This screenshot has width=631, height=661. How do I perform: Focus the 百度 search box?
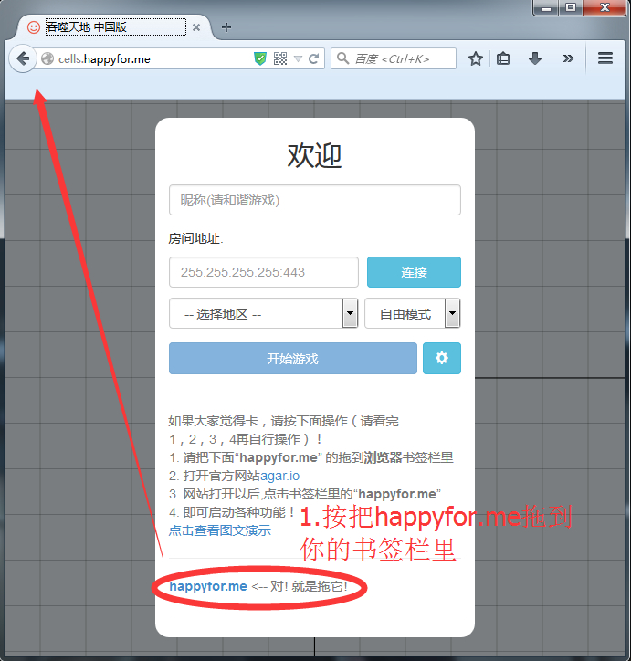click(394, 58)
